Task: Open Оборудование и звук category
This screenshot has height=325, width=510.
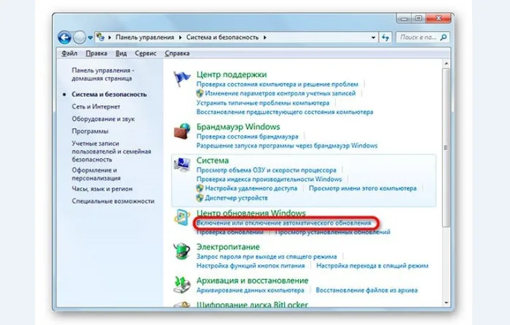Action: coord(103,119)
